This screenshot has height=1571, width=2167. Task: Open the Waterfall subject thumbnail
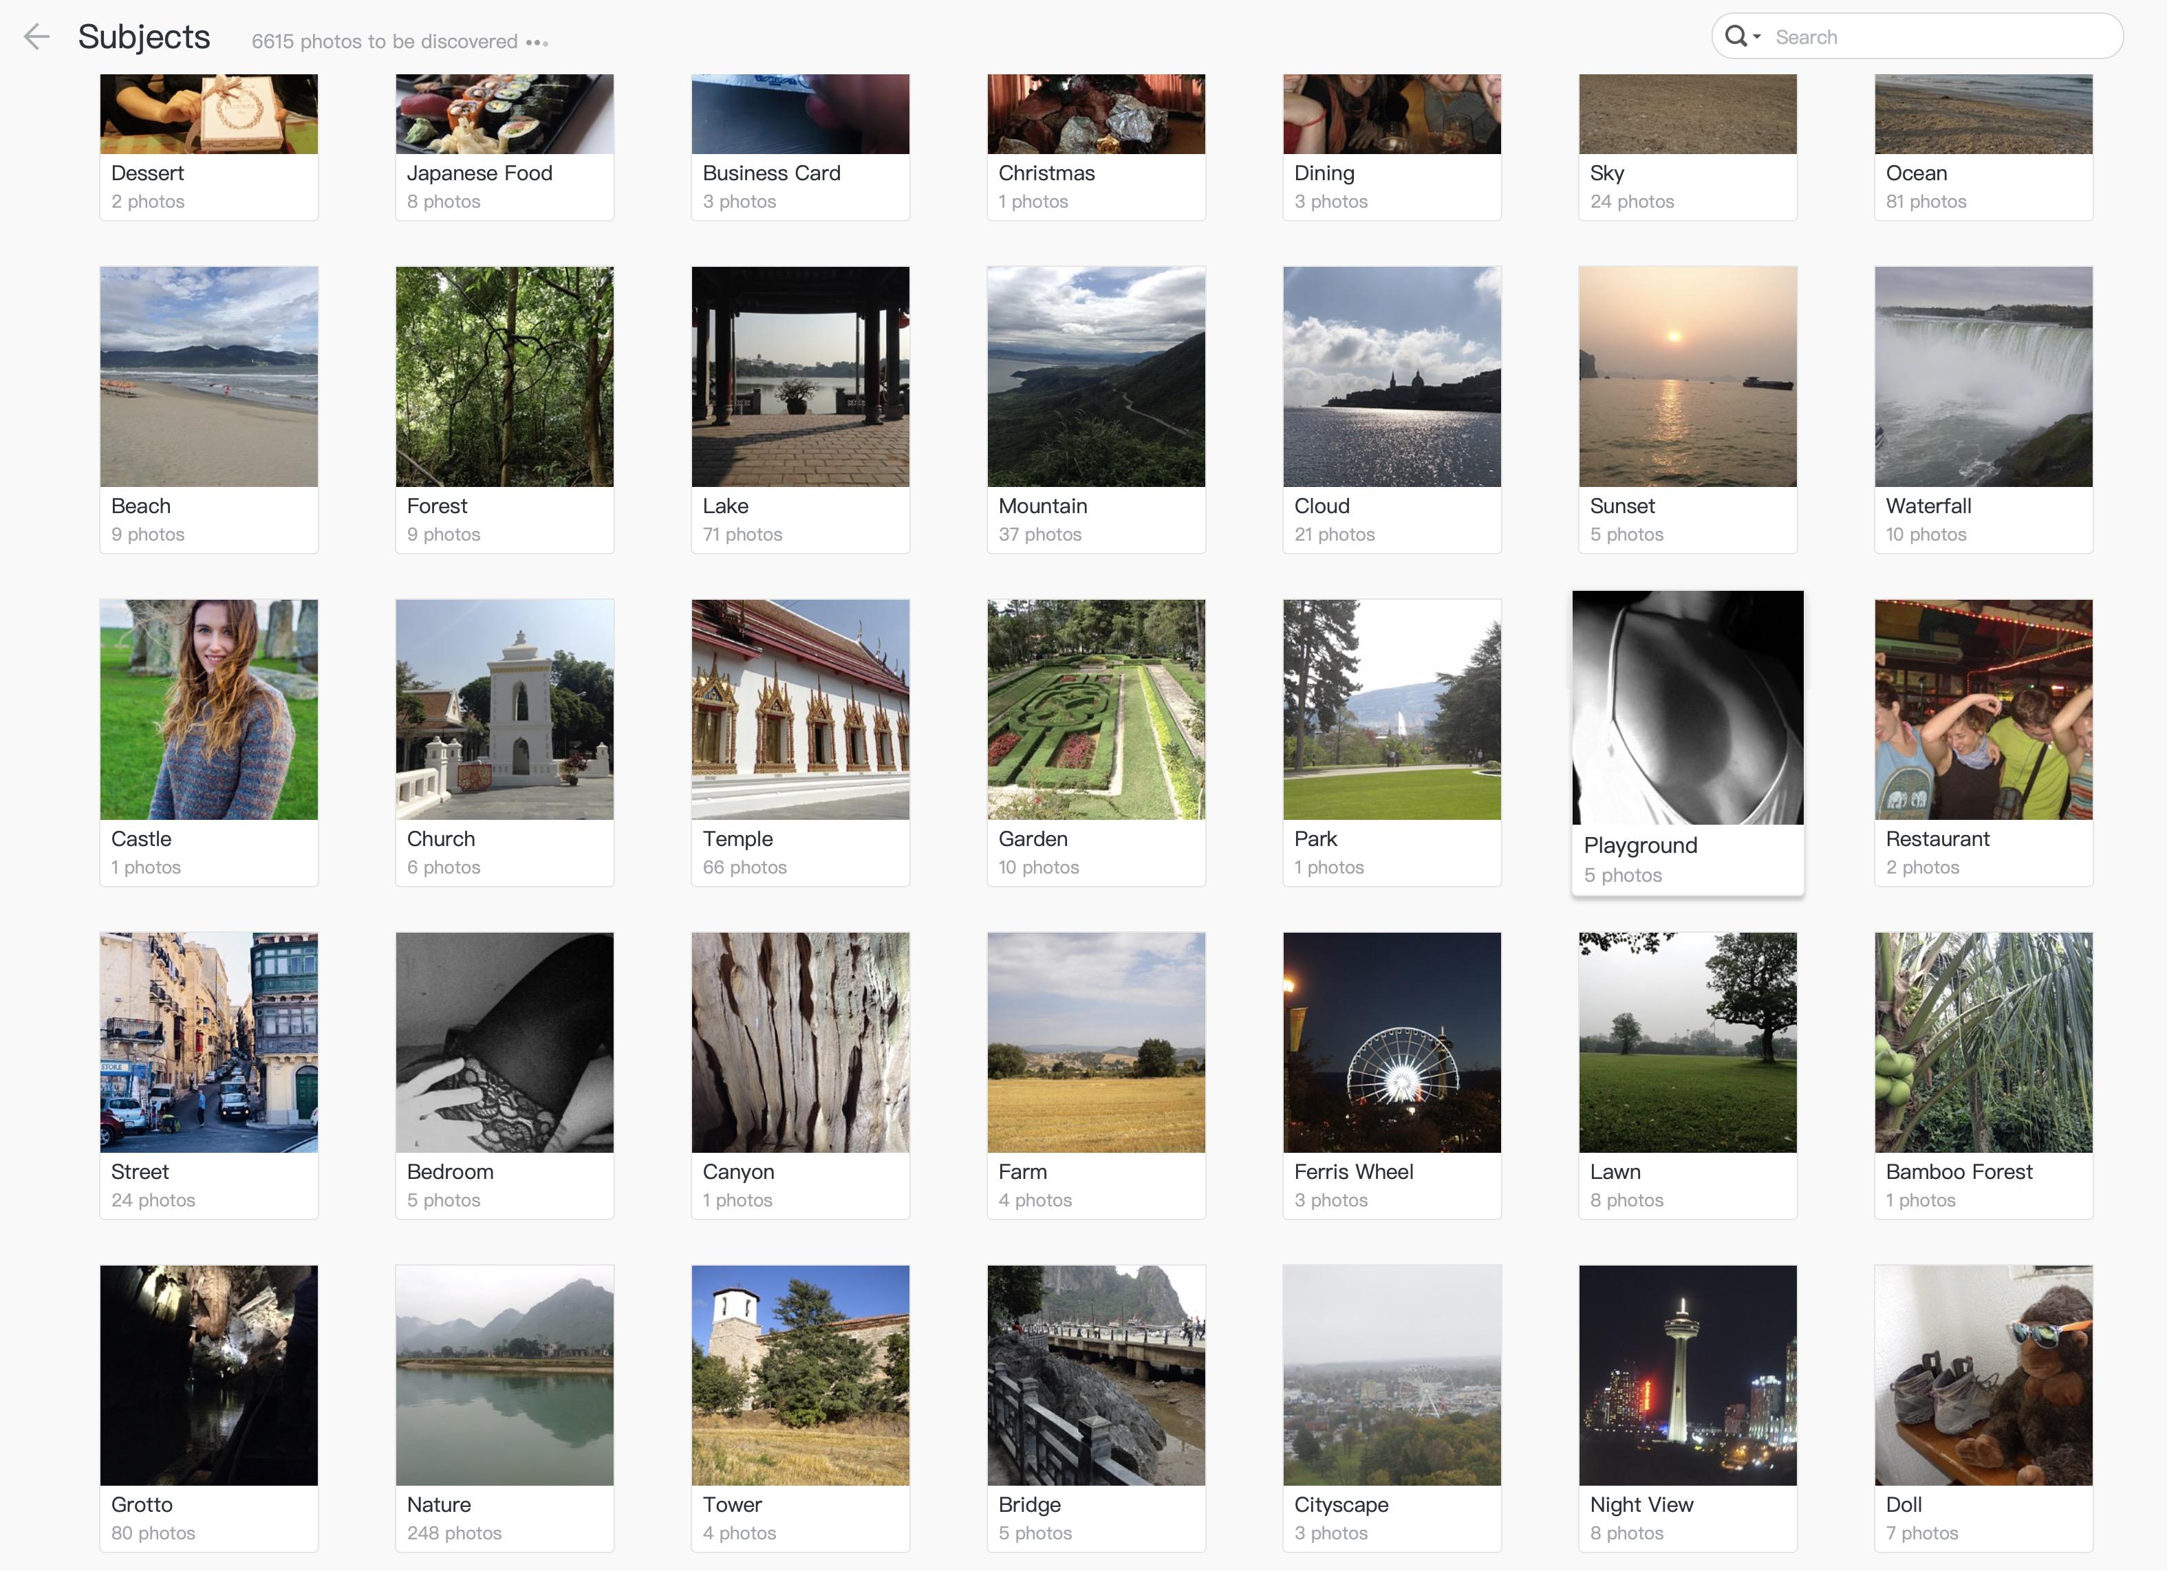pyautogui.click(x=1983, y=376)
